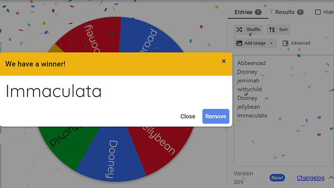334x188 pixels.
Task: Click the entries count badge 7
Action: pyautogui.click(x=258, y=12)
